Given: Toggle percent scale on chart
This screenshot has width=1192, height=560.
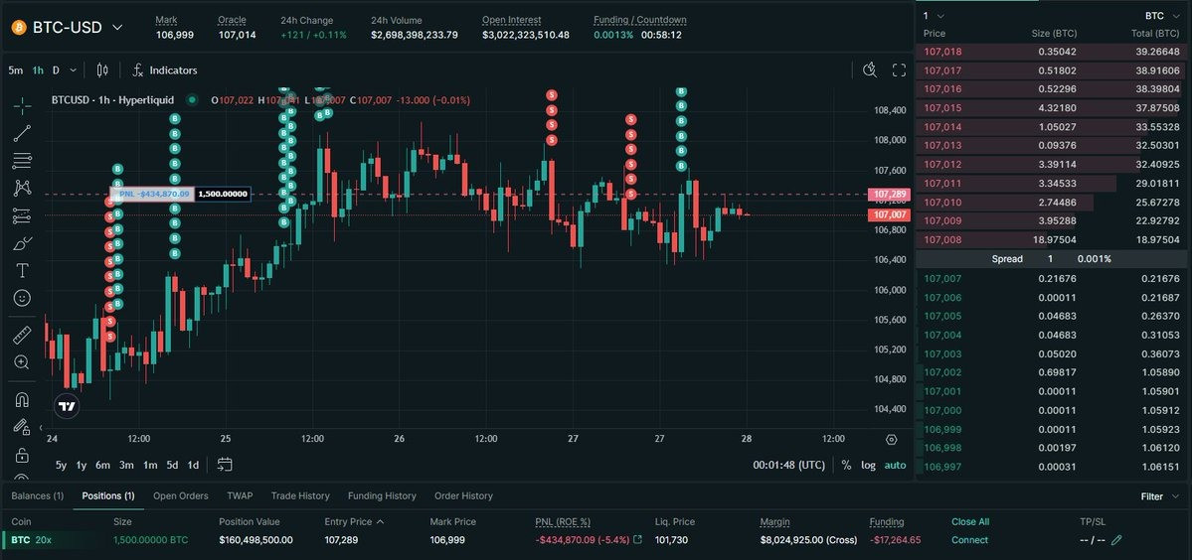Looking at the screenshot, I should [x=846, y=465].
